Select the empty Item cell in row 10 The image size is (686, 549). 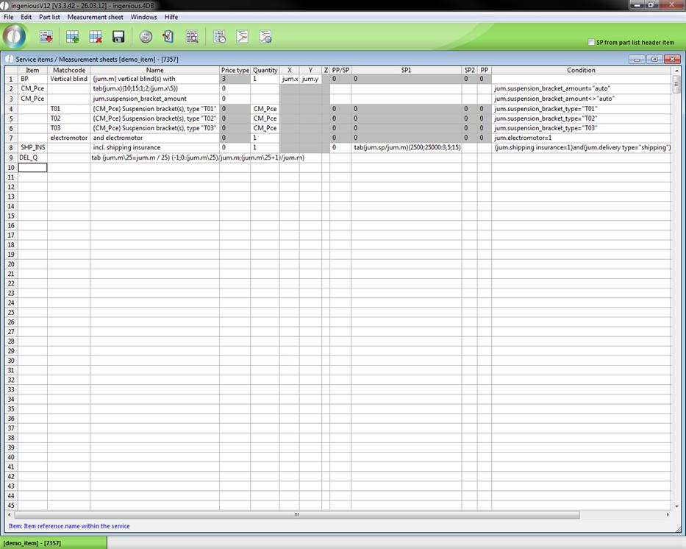click(32, 168)
